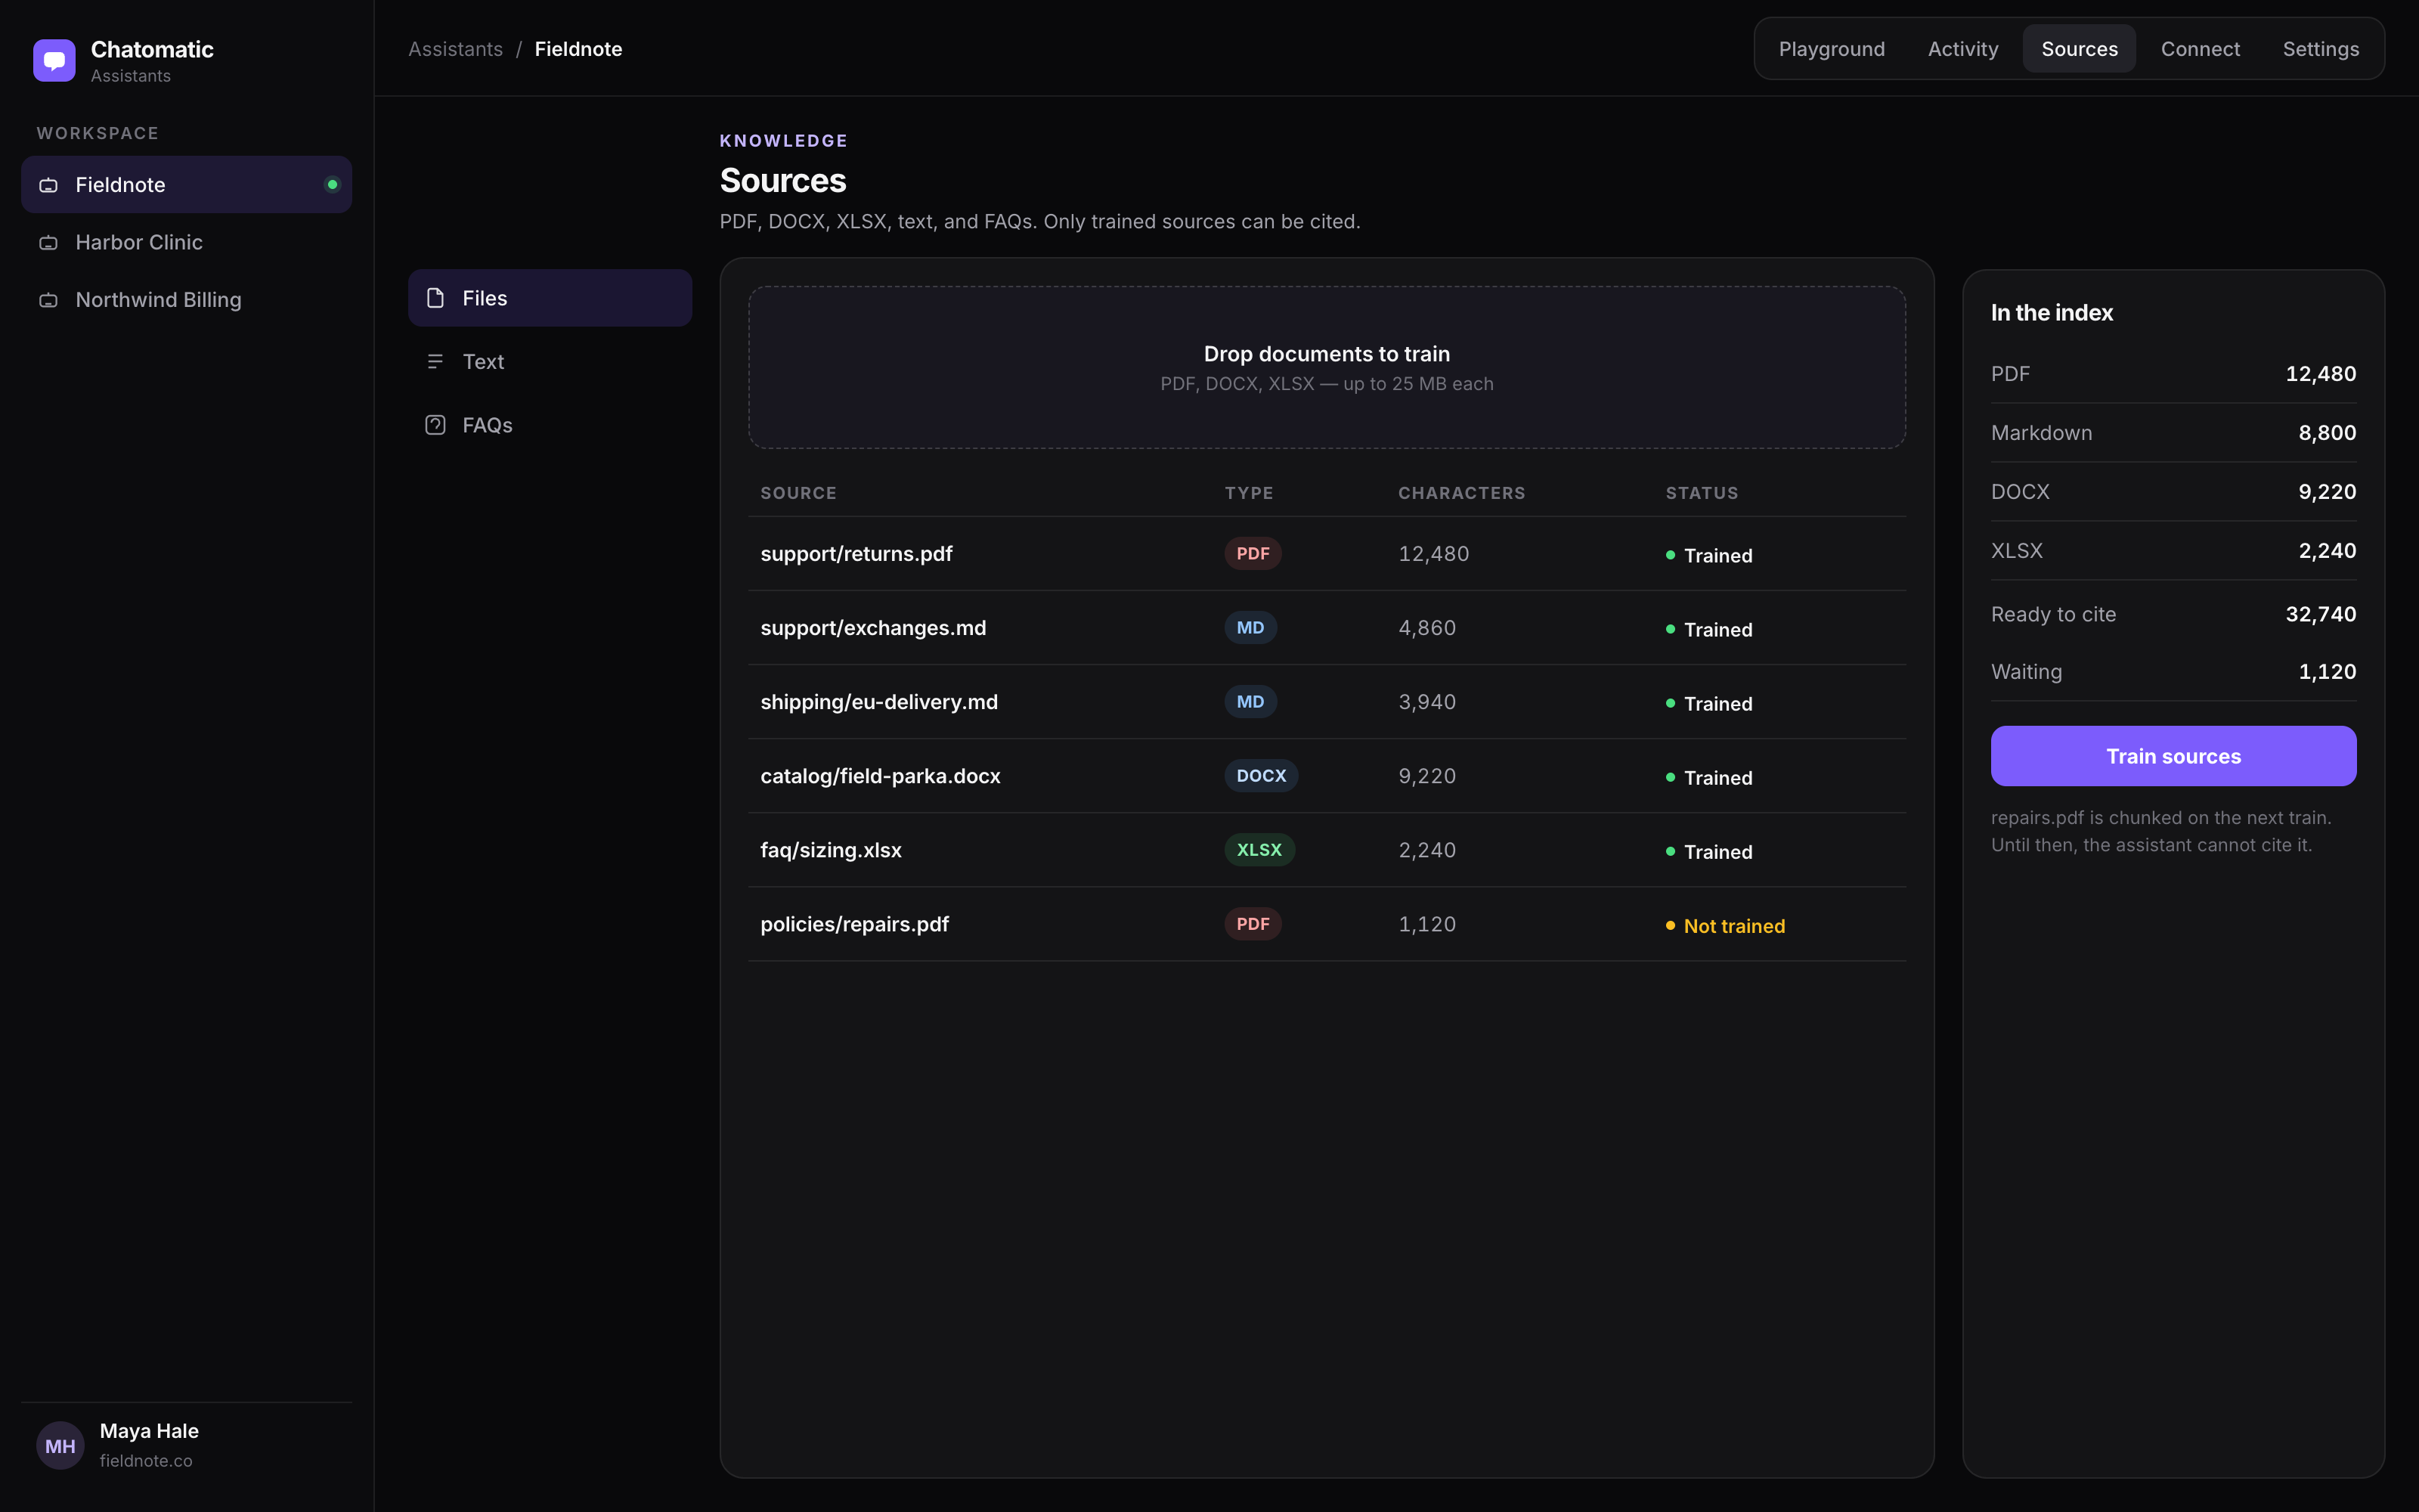The height and width of the screenshot is (1512, 2419).
Task: Open the FAQs sources section
Action: click(550, 425)
